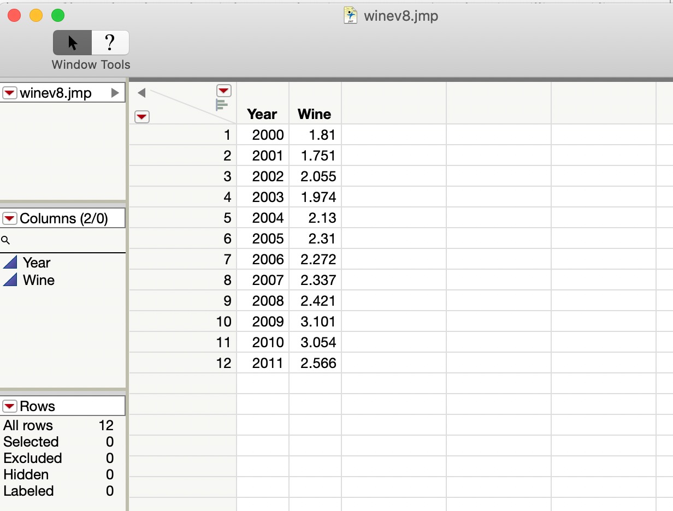This screenshot has height=511, width=673.
Task: Click the Year cell 2009
Action: tap(263, 322)
